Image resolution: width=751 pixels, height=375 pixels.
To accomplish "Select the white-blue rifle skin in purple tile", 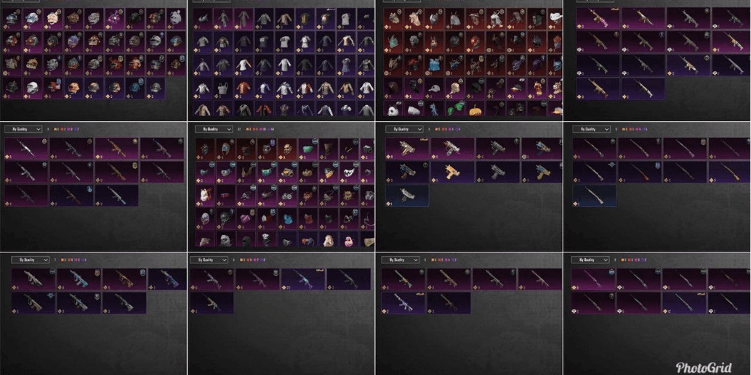I will point(403,303).
